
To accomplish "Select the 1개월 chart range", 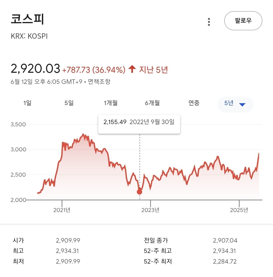I will pos(111,103).
